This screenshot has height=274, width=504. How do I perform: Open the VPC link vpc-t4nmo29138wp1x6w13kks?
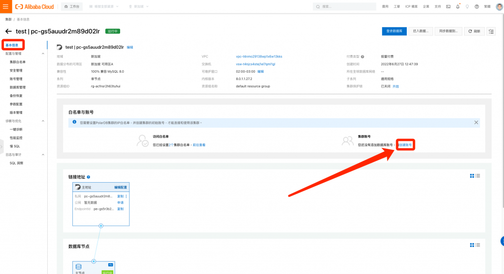point(259,56)
